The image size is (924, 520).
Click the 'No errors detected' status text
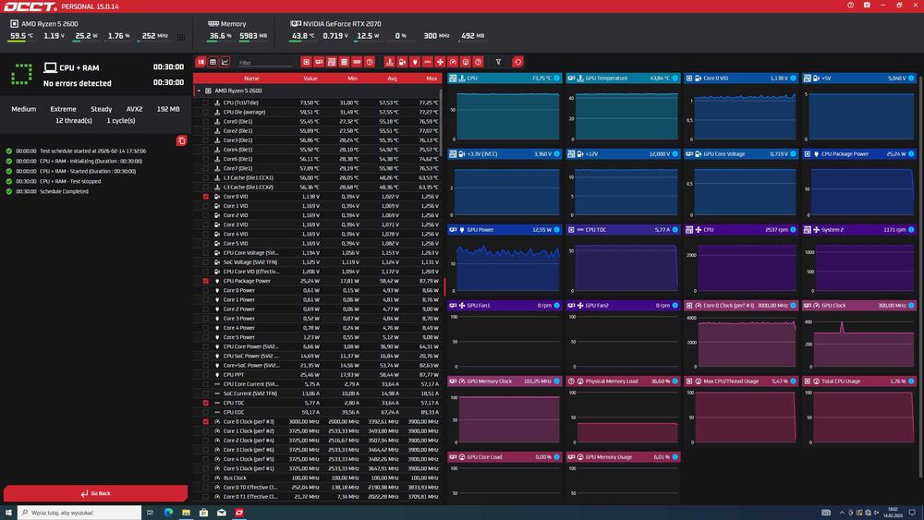pyautogui.click(x=78, y=84)
